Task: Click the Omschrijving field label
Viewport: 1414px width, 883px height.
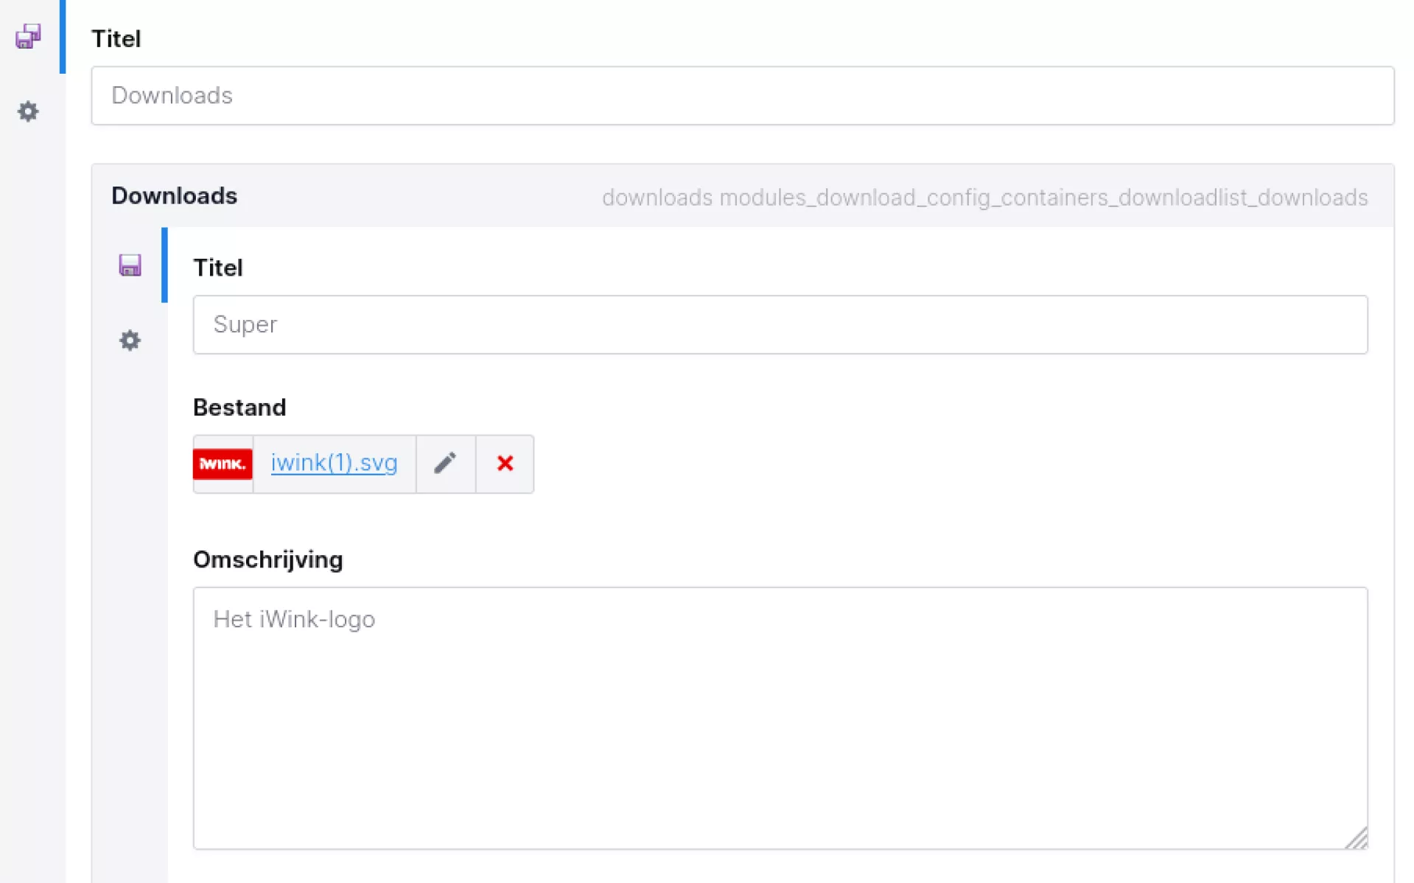Action: coord(267,560)
